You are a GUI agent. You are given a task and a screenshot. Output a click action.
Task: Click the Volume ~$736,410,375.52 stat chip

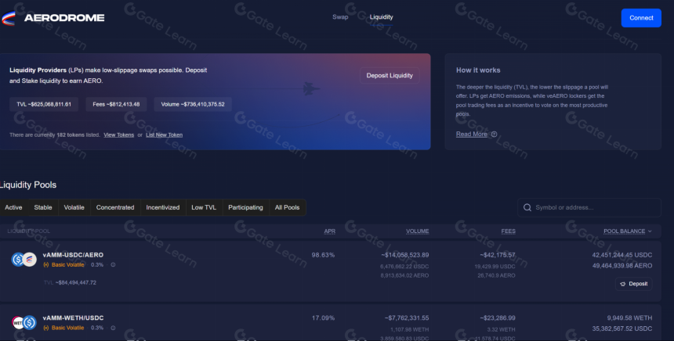(193, 104)
